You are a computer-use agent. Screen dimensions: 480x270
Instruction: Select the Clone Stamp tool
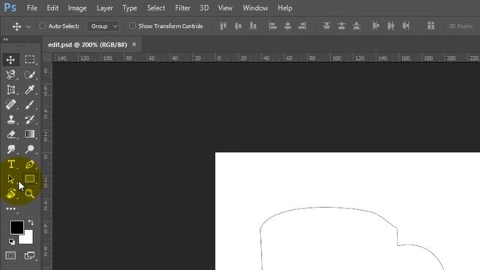[10, 119]
